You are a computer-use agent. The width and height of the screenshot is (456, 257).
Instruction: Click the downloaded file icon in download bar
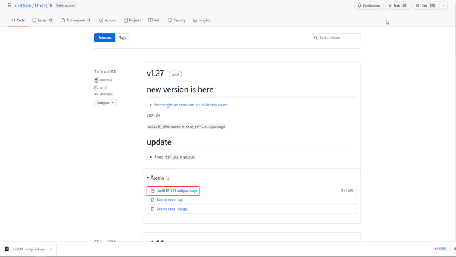pyautogui.click(x=7, y=249)
